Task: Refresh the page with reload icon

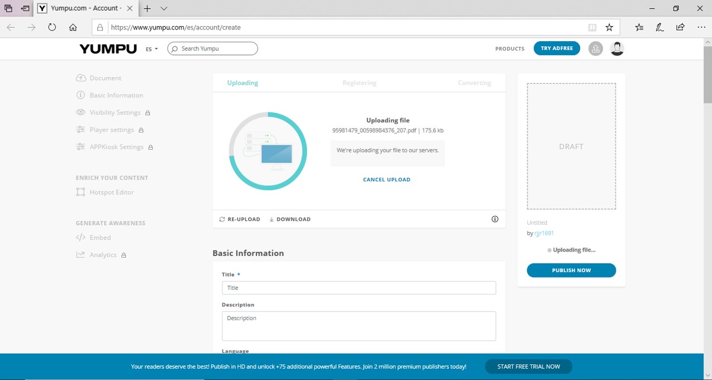Action: pyautogui.click(x=52, y=27)
